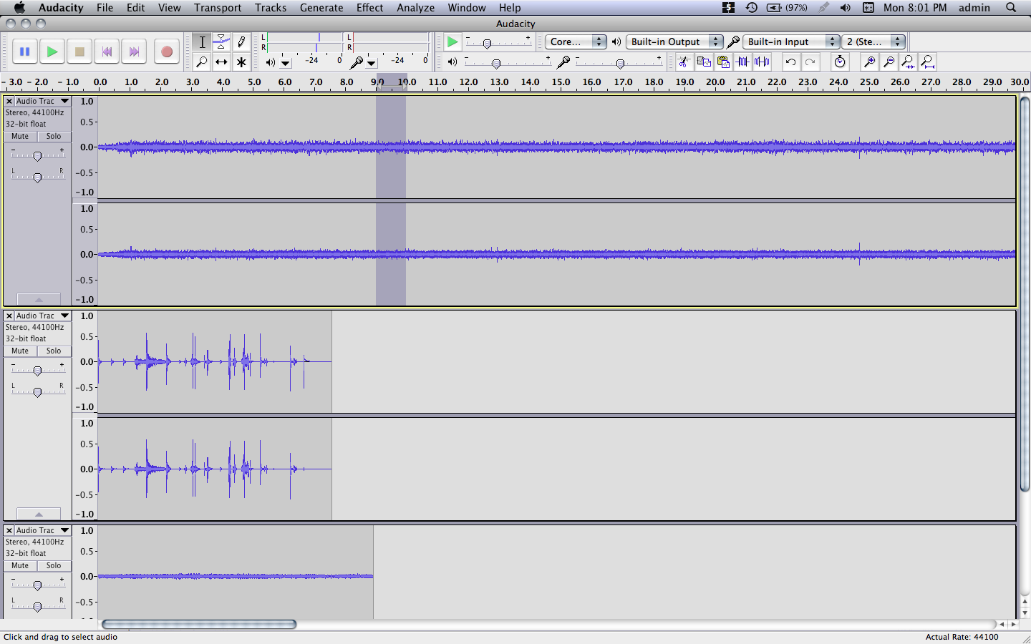Open the Built-in Input device dropdown
This screenshot has width=1031, height=644.
pyautogui.click(x=791, y=42)
